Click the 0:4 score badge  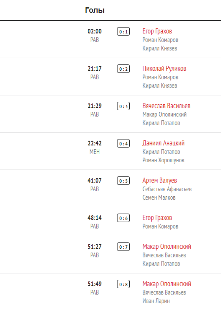tap(123, 144)
